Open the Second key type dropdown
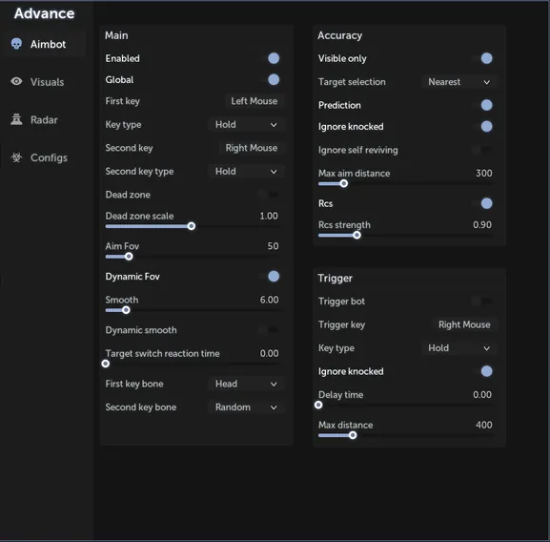This screenshot has height=542, width=550. point(246,172)
